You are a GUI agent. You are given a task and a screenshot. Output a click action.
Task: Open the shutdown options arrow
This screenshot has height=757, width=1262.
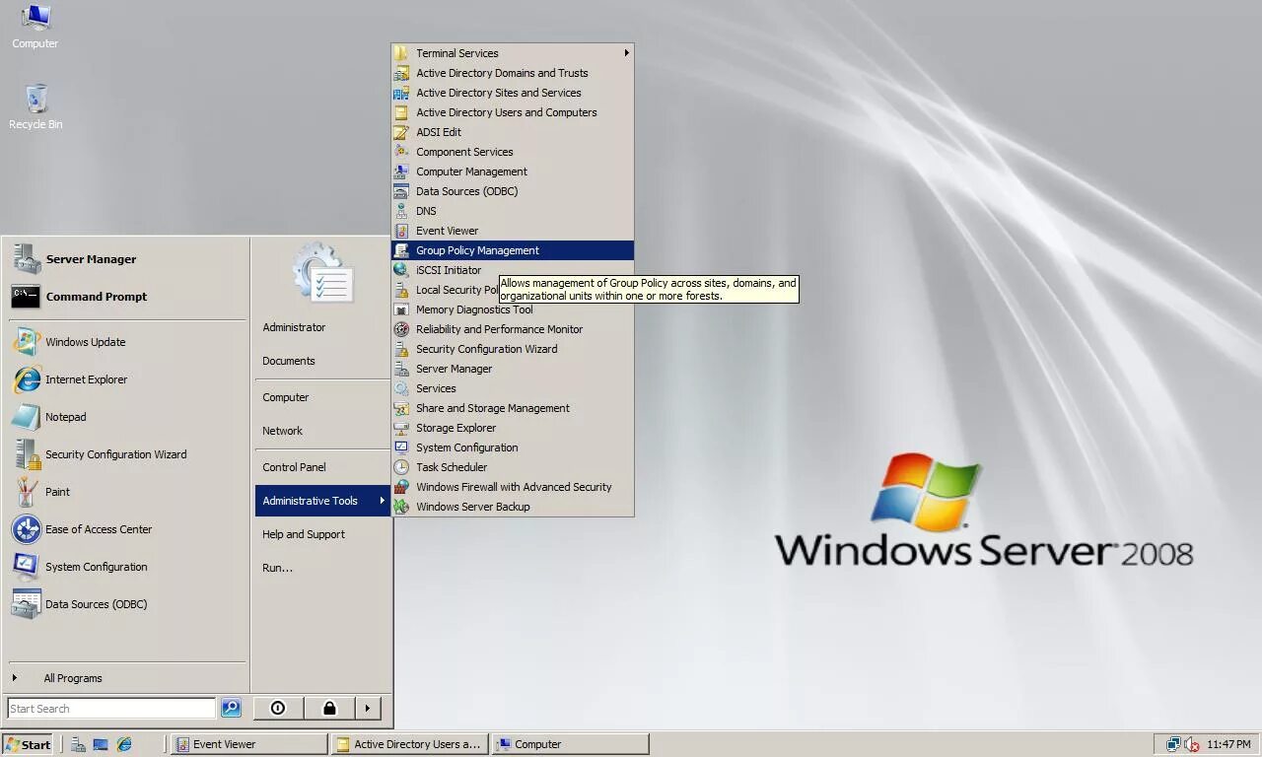(x=366, y=708)
